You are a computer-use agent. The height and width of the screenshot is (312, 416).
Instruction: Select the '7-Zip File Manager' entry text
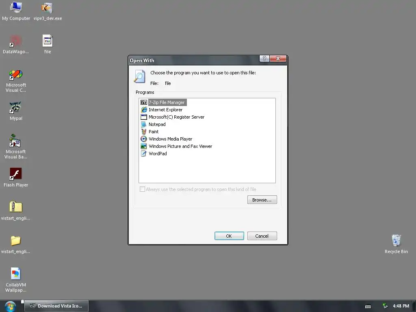coord(167,102)
